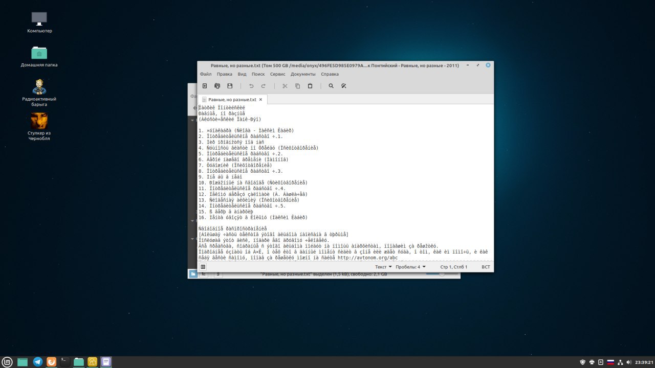The width and height of the screenshot is (655, 368).
Task: Expand the Пробелы: 4 tab width dropdown
Action: (410, 267)
